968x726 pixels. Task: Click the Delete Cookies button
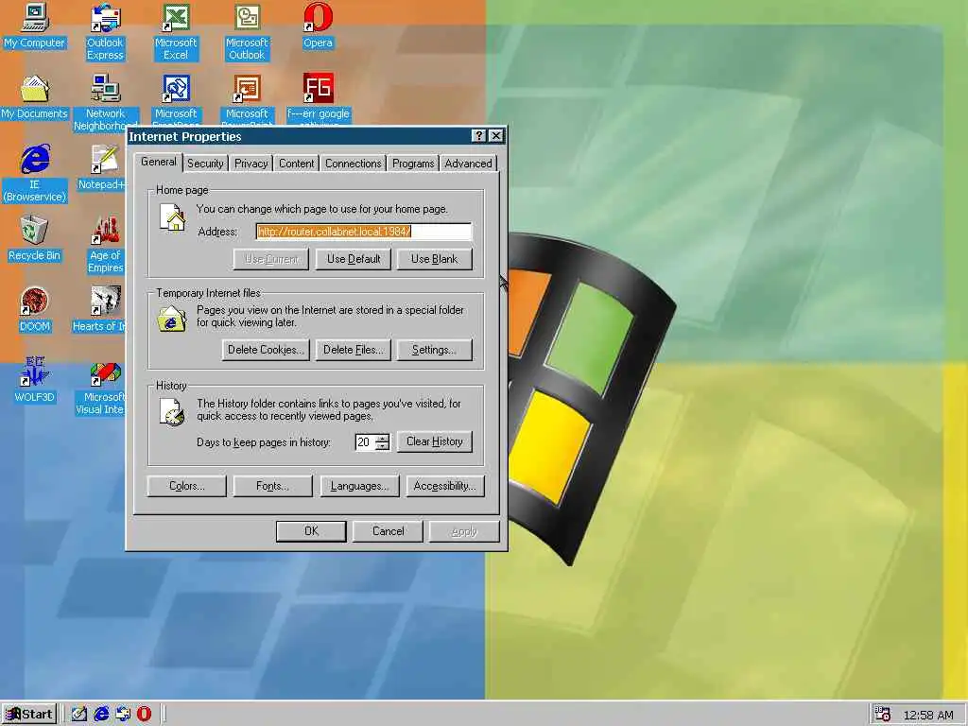266,350
